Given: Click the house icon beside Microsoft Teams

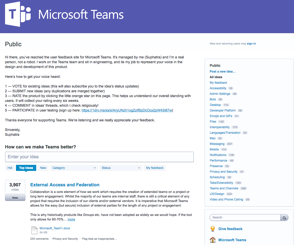Looking at the screenshot, I should click(213, 240).
